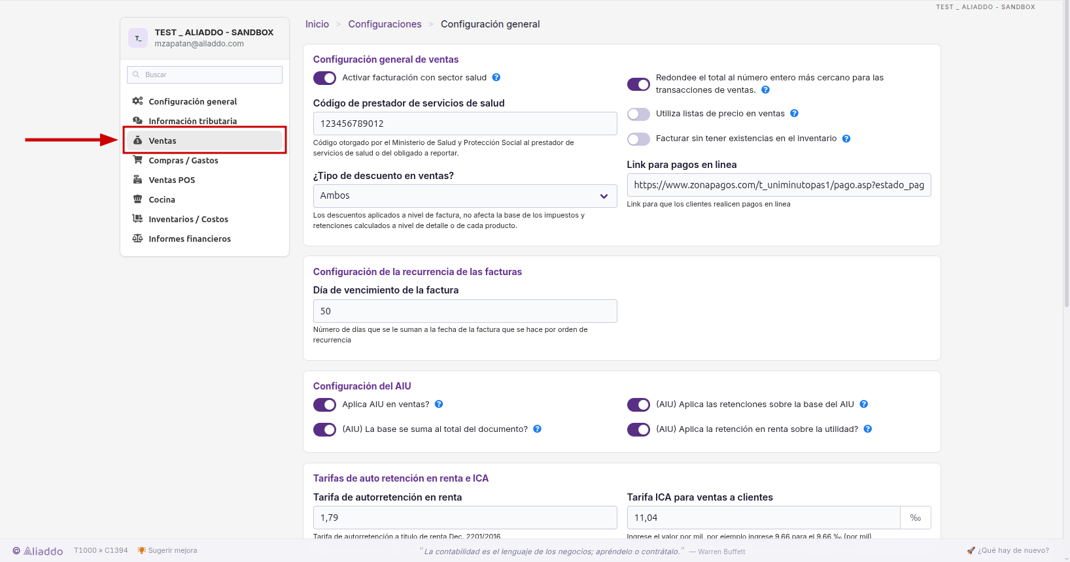Open the Tipo de descuento en ventas dropdown

click(465, 196)
